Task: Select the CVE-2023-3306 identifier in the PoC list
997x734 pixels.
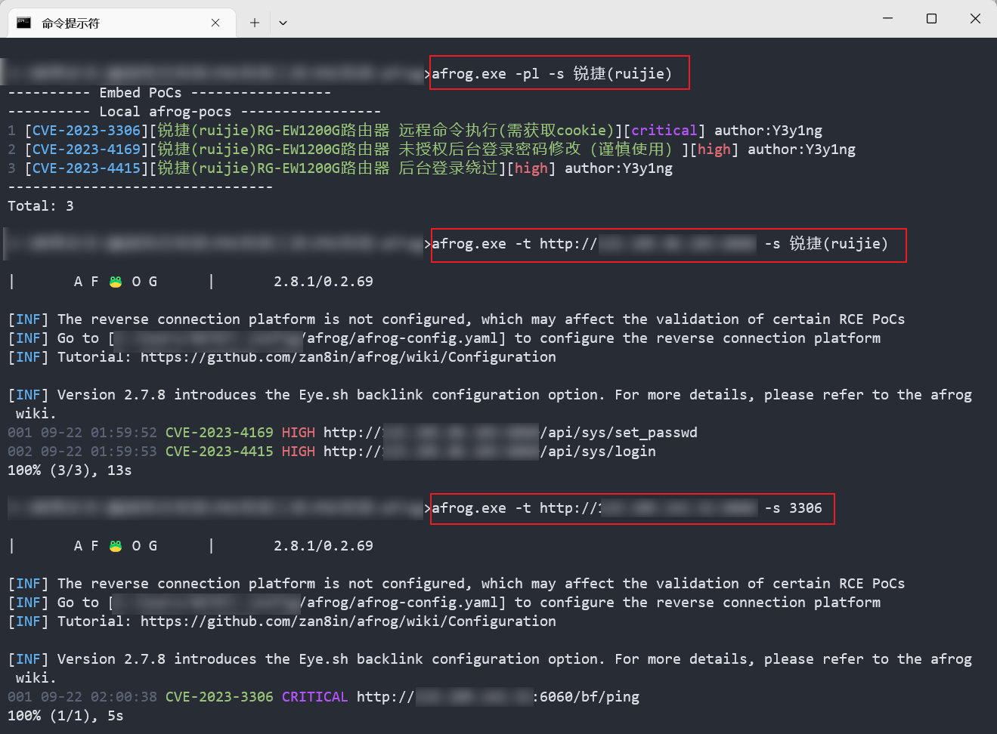Action: point(85,130)
